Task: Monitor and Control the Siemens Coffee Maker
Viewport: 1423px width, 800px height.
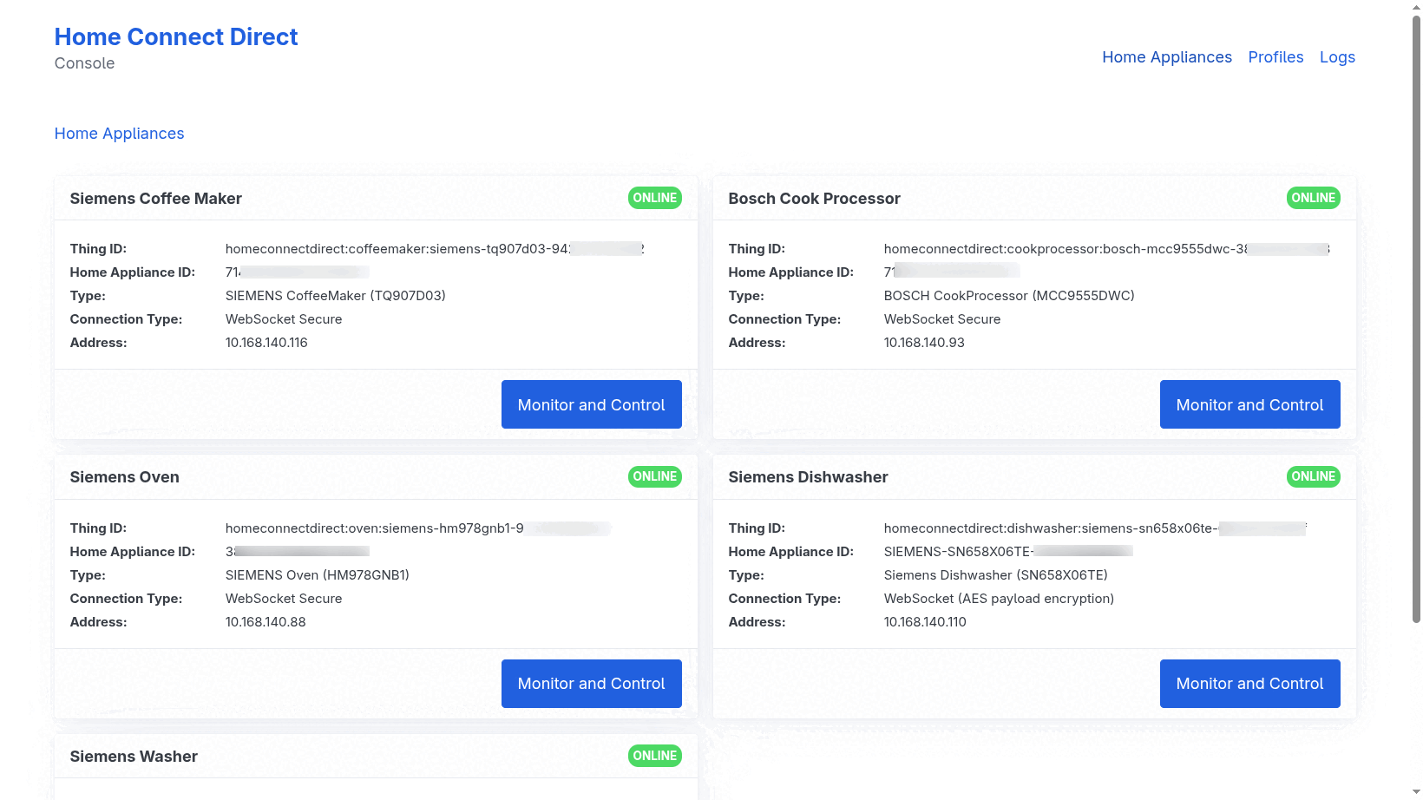Action: (592, 404)
